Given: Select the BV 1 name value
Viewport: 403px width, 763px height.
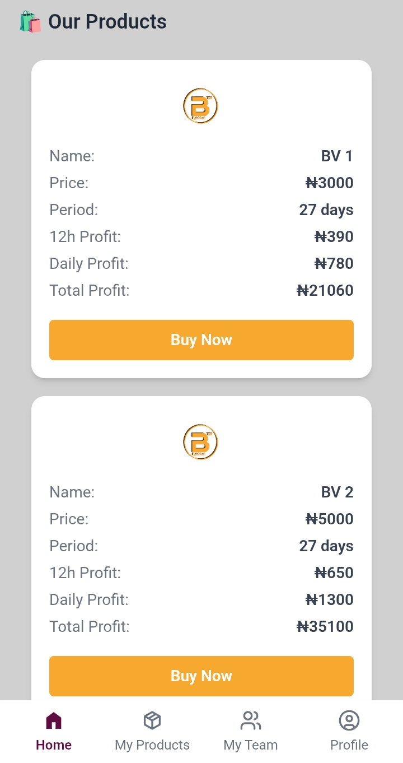Looking at the screenshot, I should 337,156.
